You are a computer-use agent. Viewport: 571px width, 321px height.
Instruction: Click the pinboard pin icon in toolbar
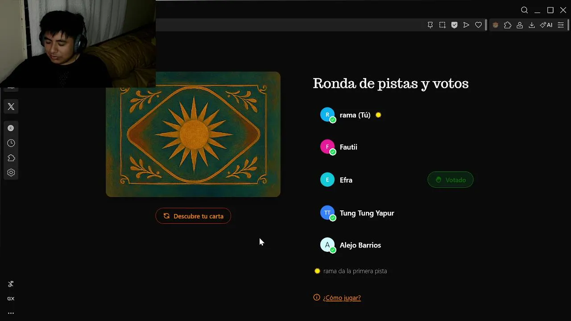point(430,25)
